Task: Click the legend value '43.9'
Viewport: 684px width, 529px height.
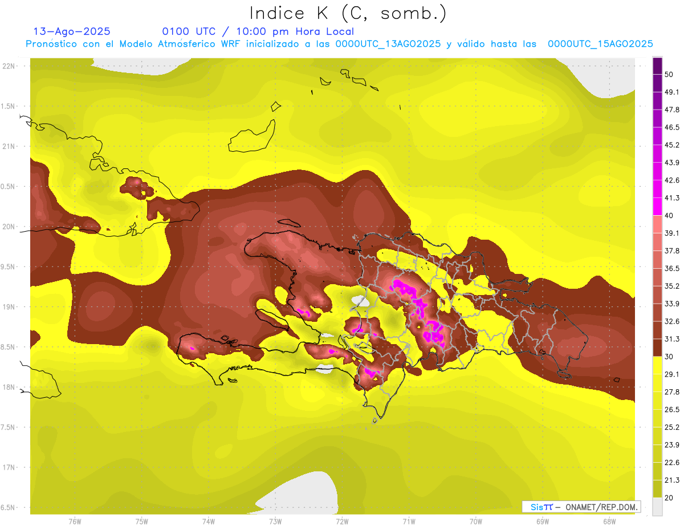Action: (x=672, y=163)
